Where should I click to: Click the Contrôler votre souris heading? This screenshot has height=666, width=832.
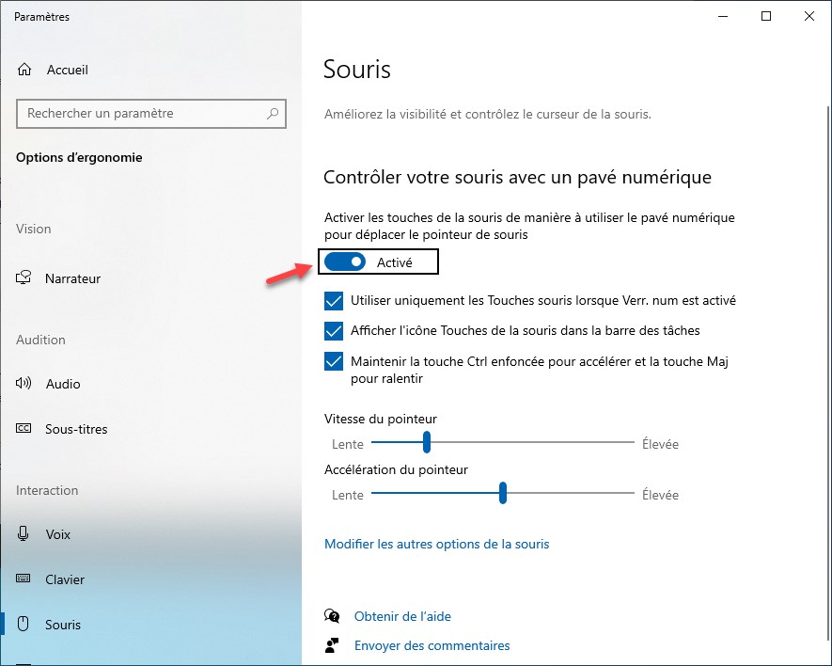517,177
